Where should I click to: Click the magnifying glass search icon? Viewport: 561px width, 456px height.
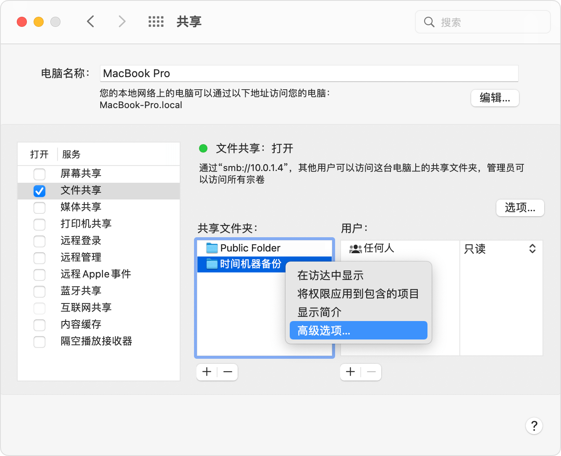pos(429,22)
